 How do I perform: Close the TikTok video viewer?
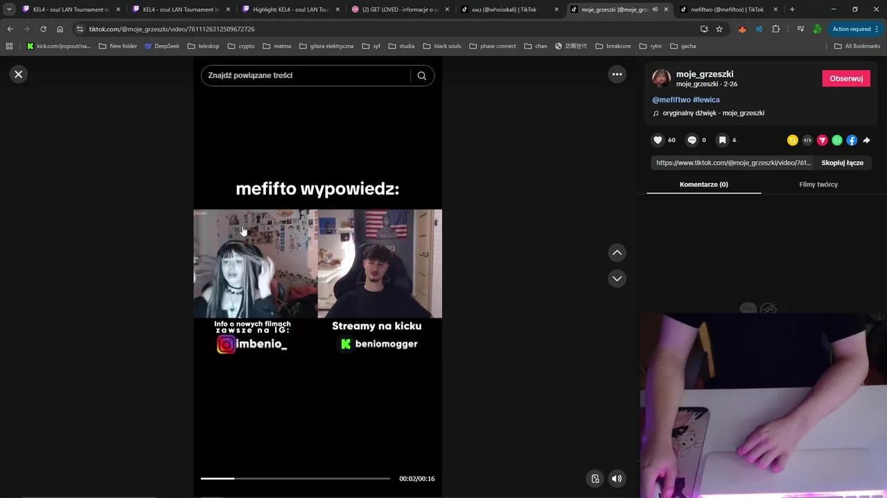coord(19,74)
